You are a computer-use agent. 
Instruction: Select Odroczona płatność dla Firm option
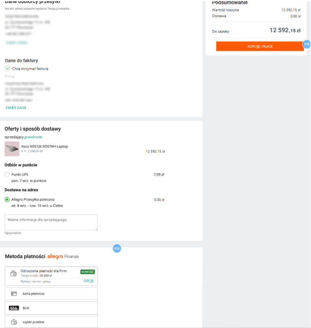(x=51, y=276)
